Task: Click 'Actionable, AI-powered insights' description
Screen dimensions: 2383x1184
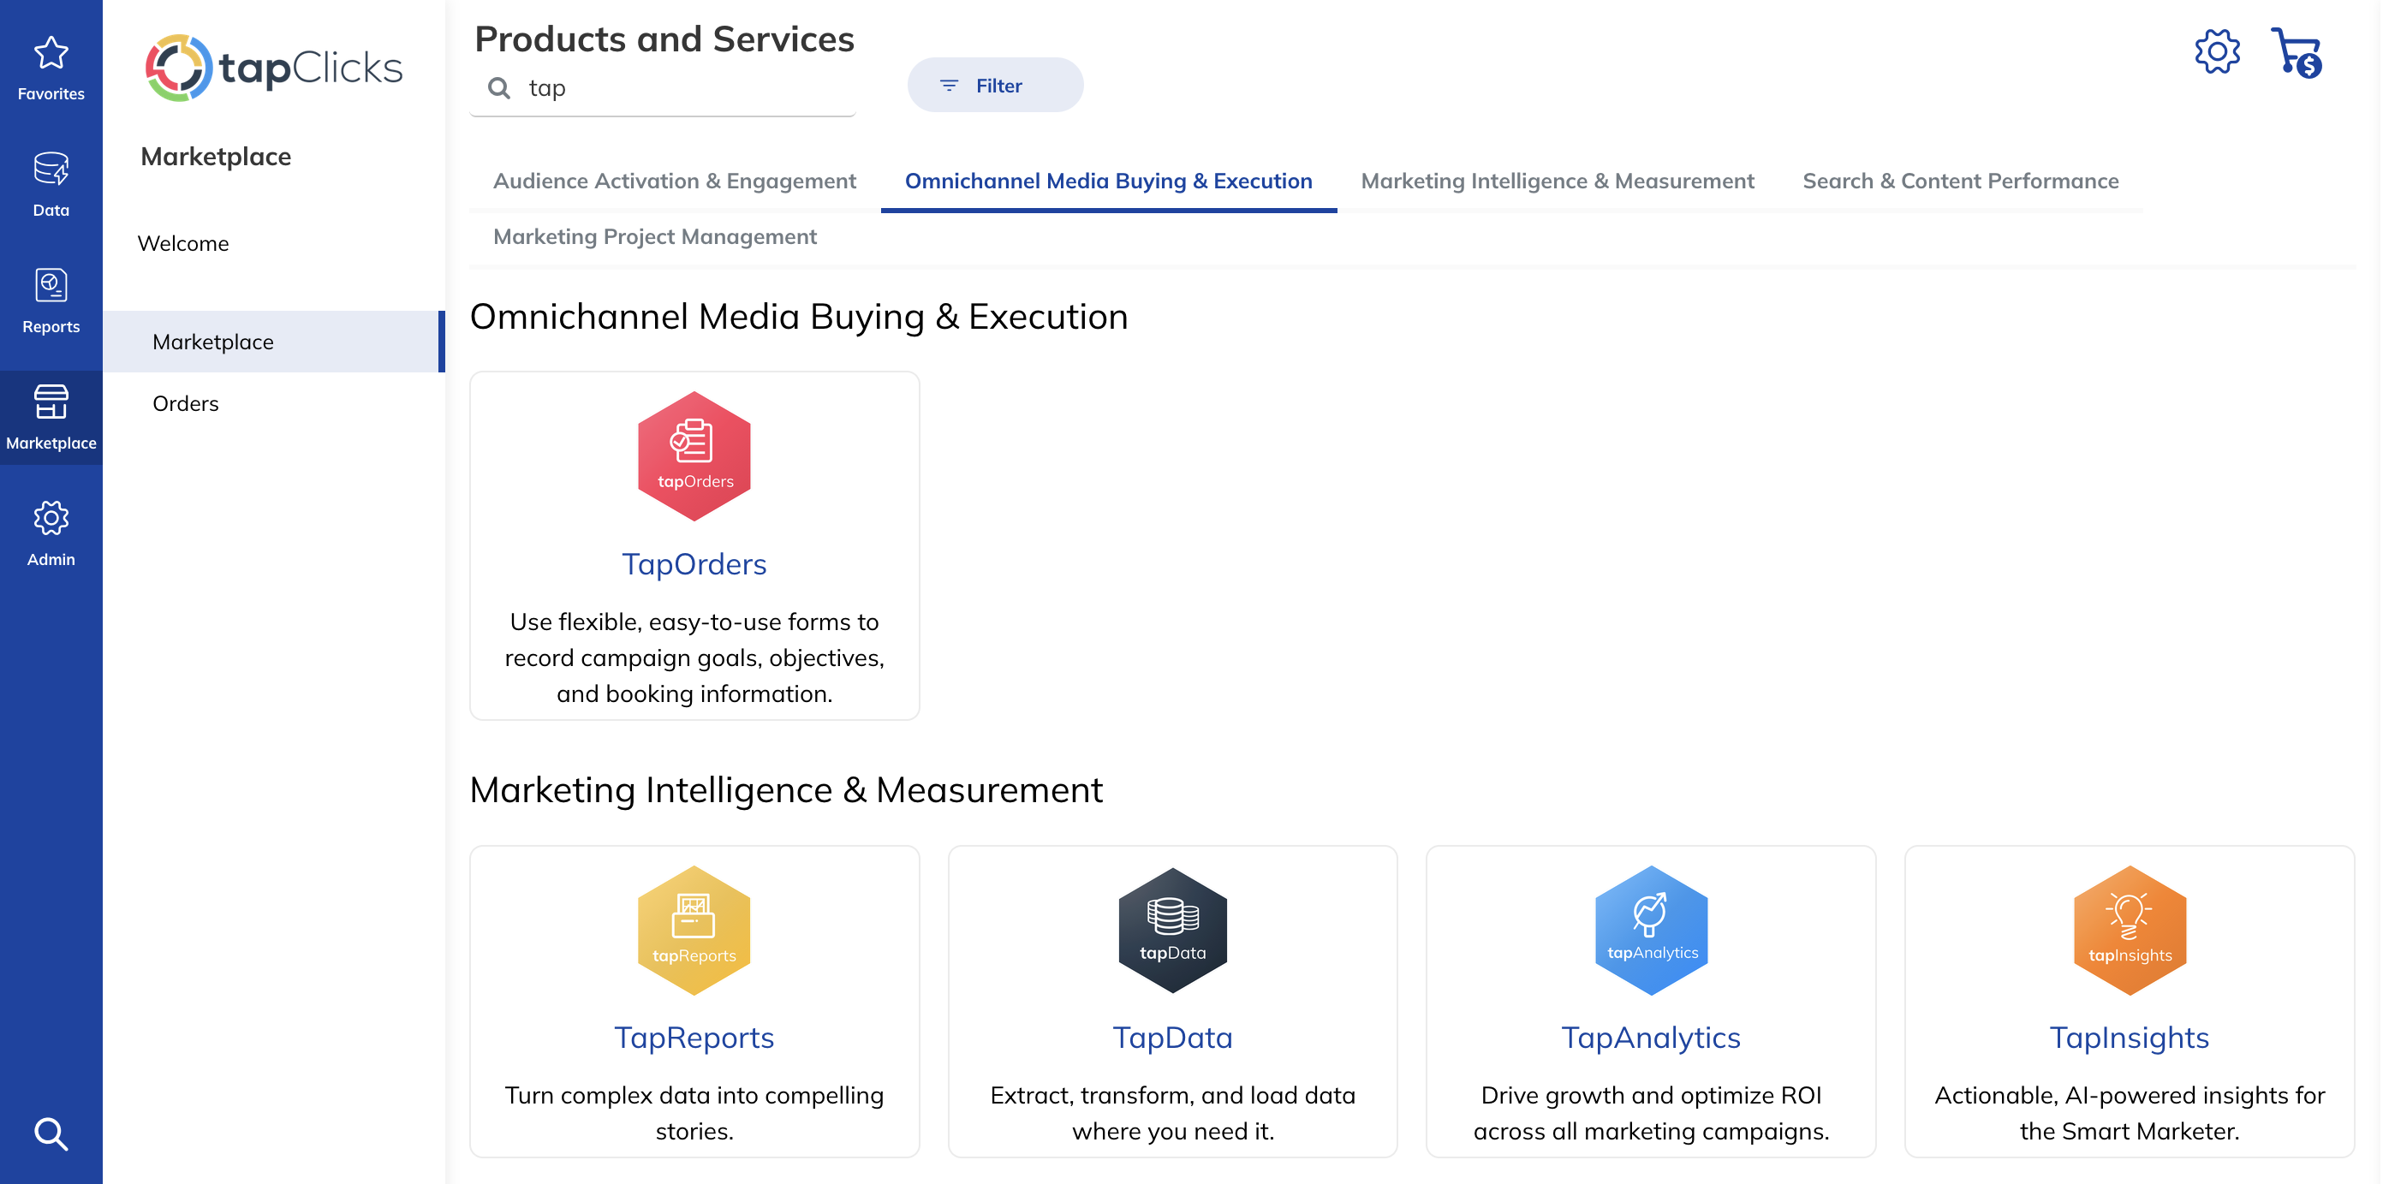Action: (x=2130, y=1113)
